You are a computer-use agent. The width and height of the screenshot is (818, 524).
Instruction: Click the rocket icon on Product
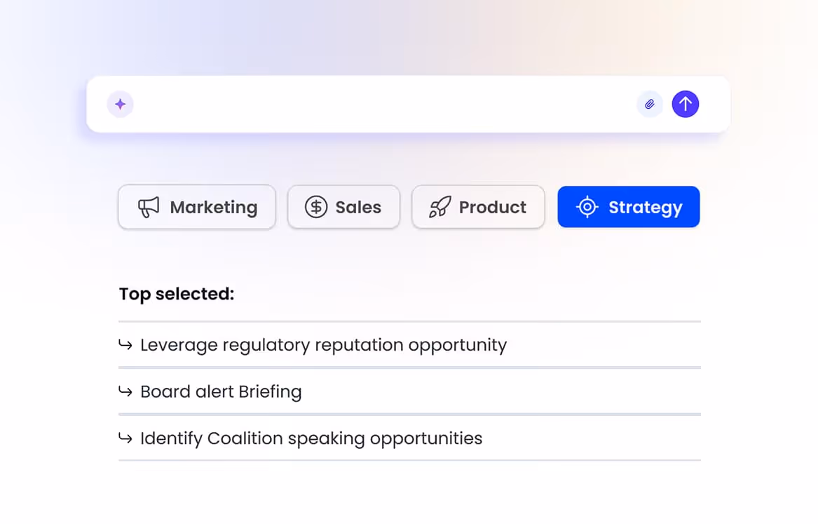click(x=439, y=207)
